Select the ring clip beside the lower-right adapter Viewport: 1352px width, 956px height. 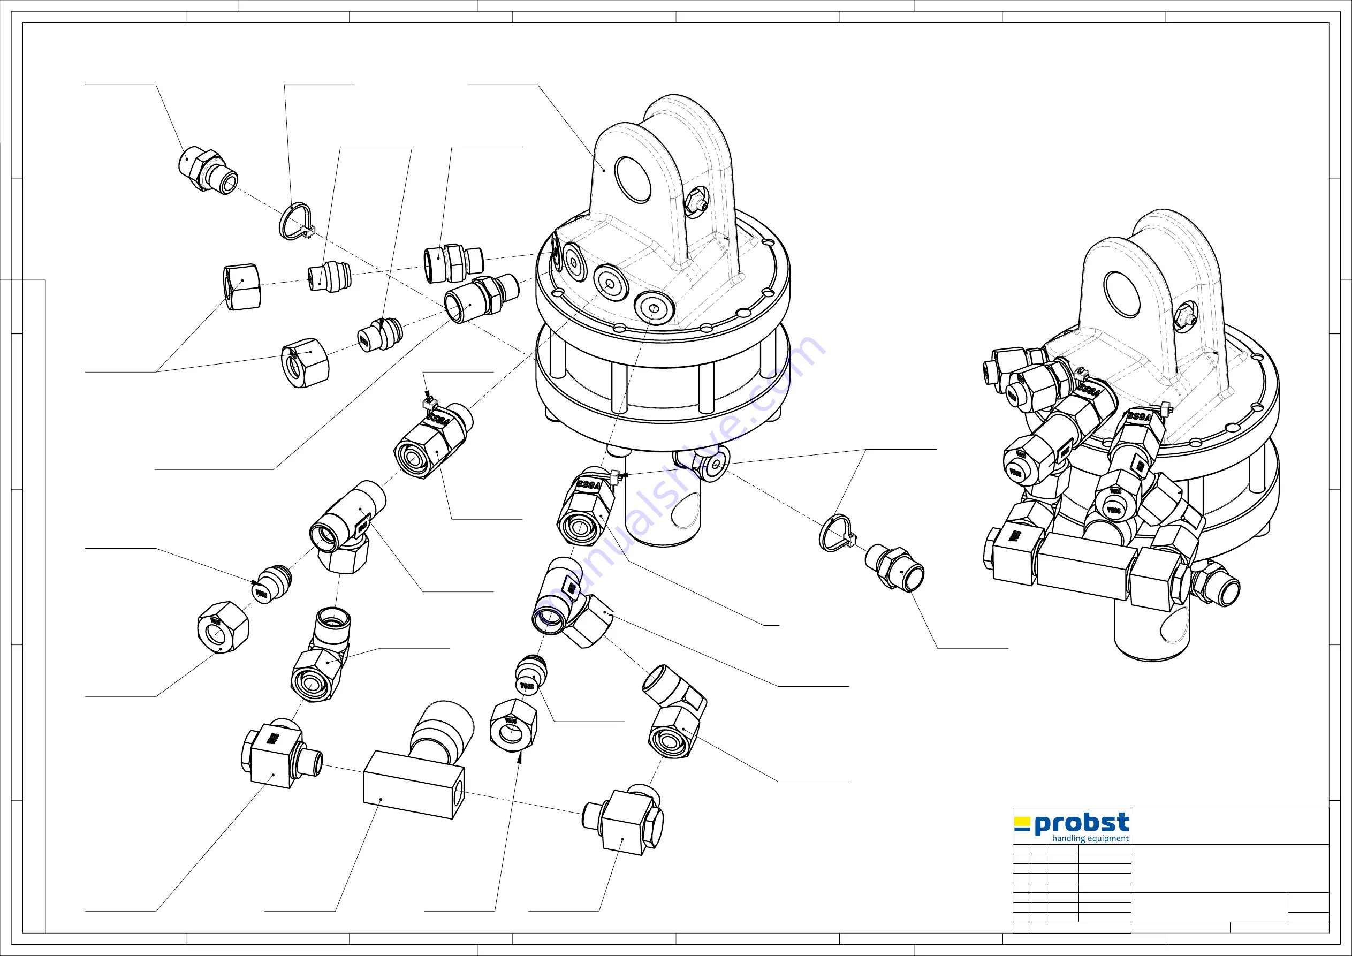[x=838, y=533]
